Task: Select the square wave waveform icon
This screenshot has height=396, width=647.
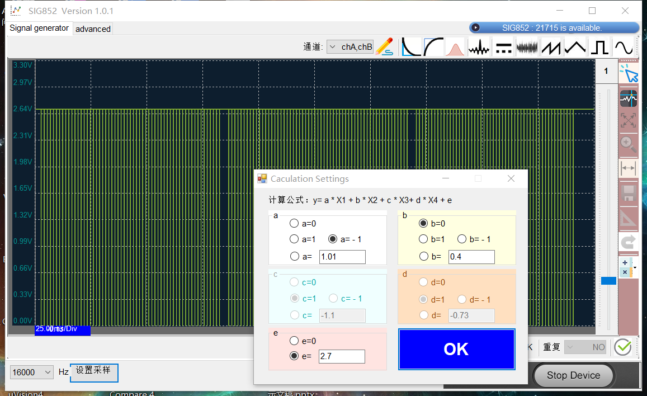Action: 599,47
